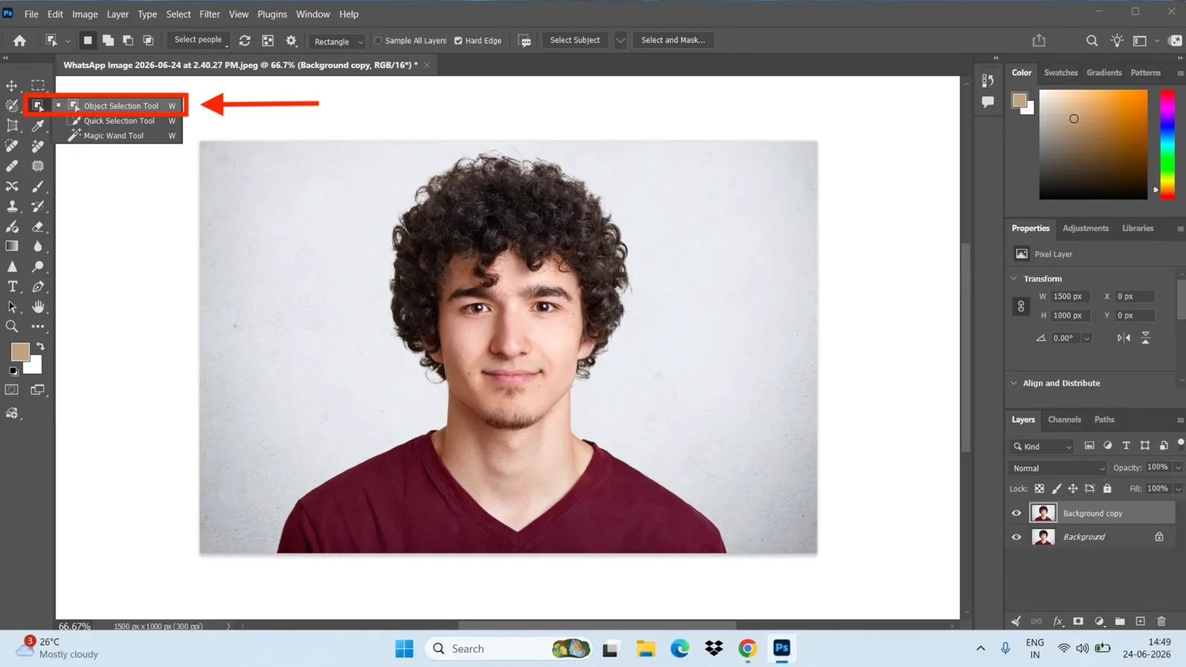Select the Brush tool
The width and height of the screenshot is (1186, 667).
(x=38, y=186)
